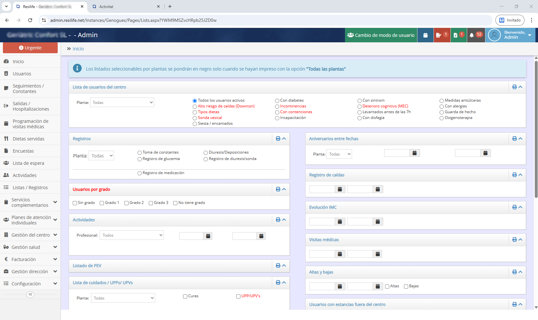Image resolution: width=538 pixels, height=320 pixels.
Task: Reload the page with browser refresh button
Action: point(30,20)
